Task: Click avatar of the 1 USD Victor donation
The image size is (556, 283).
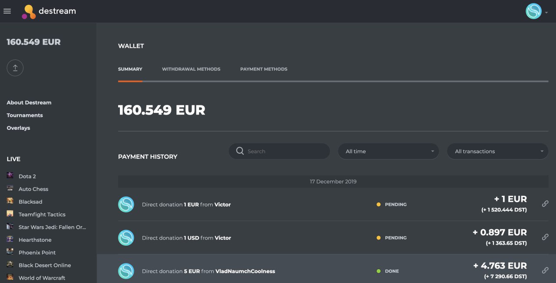Action: (x=126, y=238)
